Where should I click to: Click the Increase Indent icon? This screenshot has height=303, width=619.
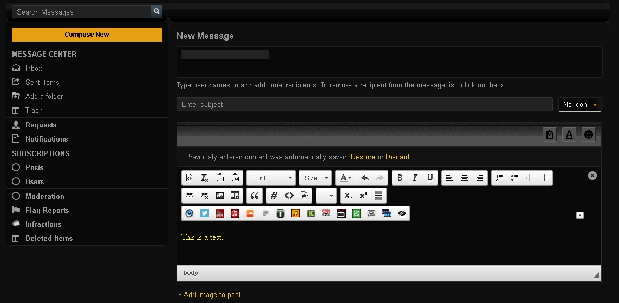pyautogui.click(x=545, y=178)
